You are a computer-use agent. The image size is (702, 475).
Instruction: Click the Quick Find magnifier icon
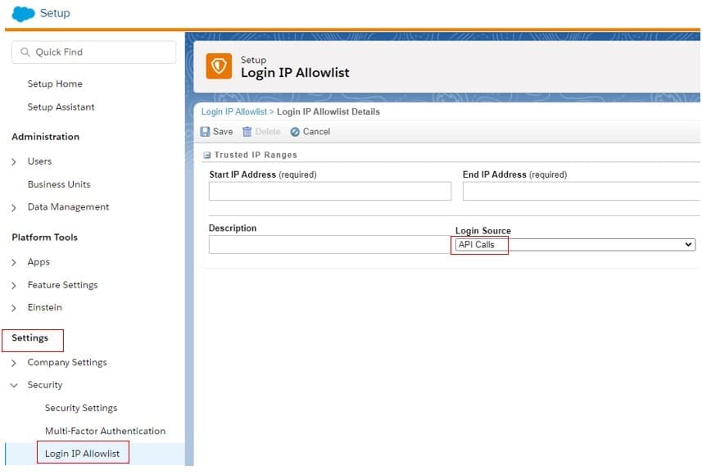(x=25, y=52)
